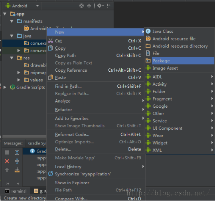Click the hide project panel icon
Screen dimensions: 215x201
tap(109, 6)
